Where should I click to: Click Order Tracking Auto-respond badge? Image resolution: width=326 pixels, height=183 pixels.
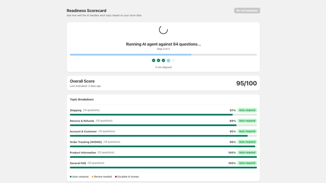pos(247,142)
